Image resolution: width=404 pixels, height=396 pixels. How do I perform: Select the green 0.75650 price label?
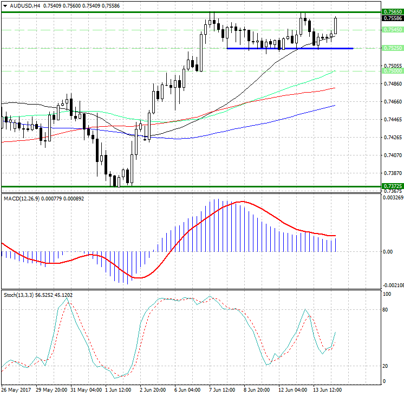pos(392,11)
